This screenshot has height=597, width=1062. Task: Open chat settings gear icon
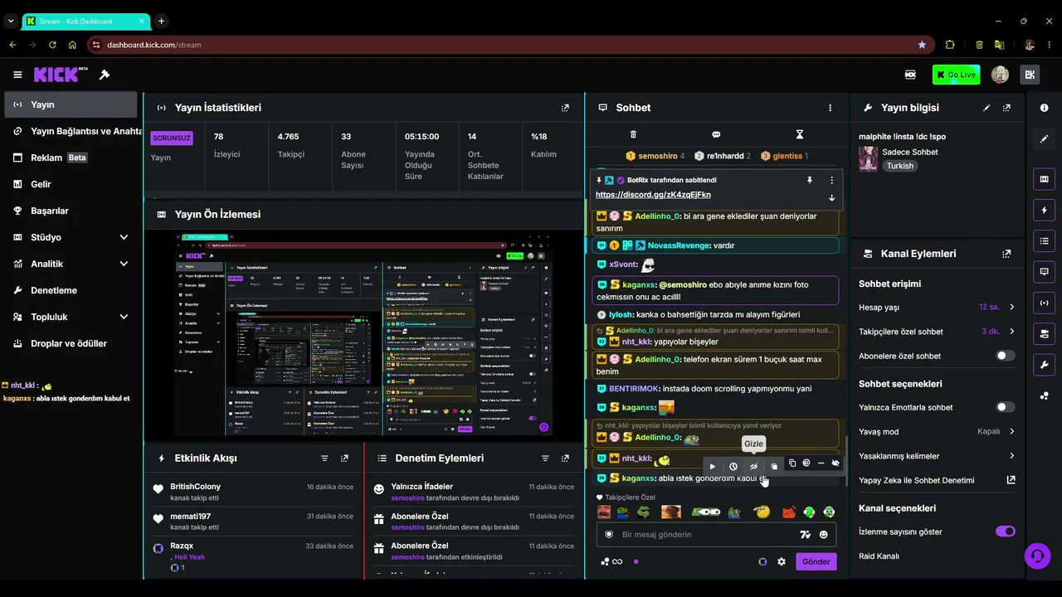782,561
